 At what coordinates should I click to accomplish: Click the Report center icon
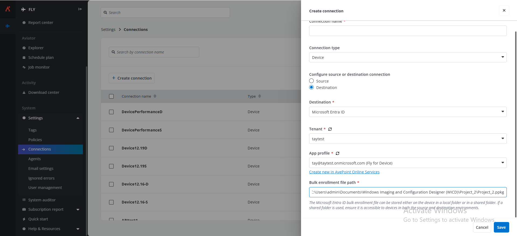click(x=24, y=23)
